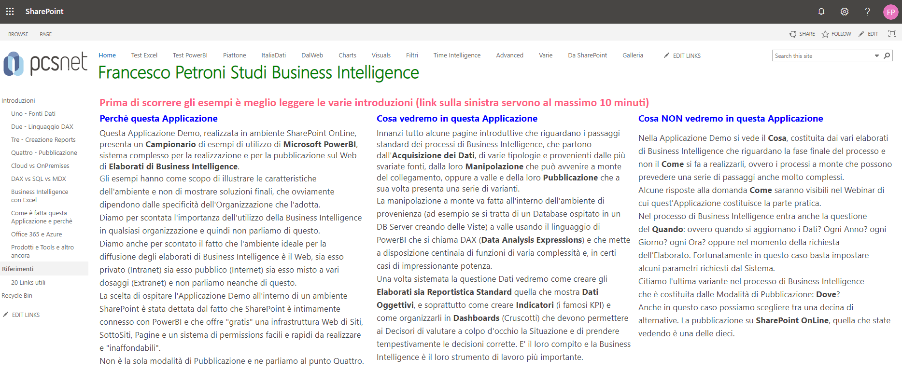Toggle focus on content icon
This screenshot has height=372, width=902.
point(892,33)
